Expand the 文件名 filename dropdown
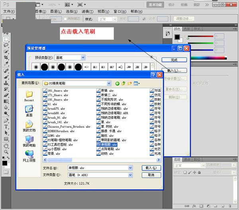239x210 pixels. [130, 168]
